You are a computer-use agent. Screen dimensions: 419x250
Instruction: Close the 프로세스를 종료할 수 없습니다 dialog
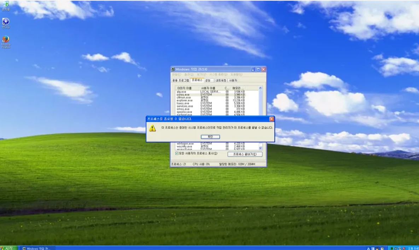click(272, 119)
